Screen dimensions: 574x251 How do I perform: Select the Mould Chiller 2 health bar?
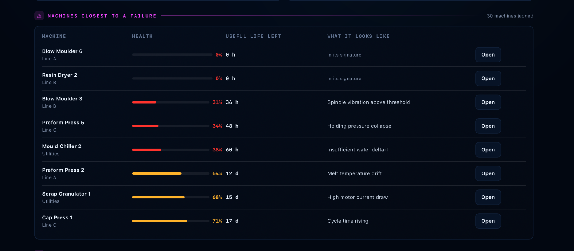171,150
